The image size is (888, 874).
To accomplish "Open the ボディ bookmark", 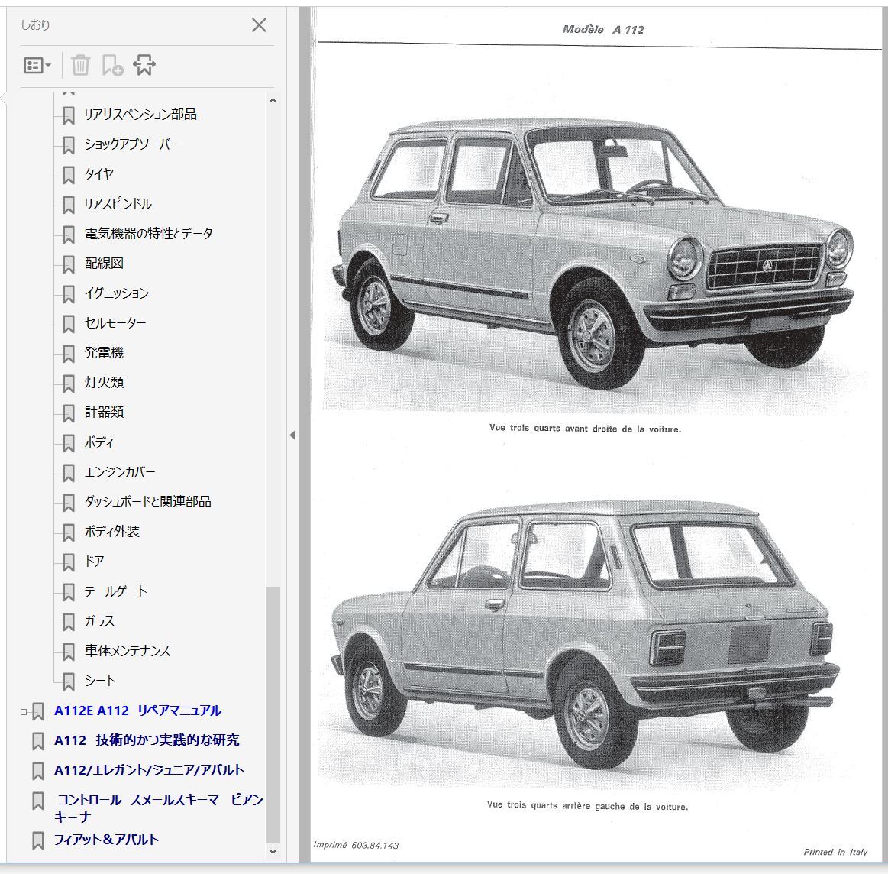I will [99, 442].
